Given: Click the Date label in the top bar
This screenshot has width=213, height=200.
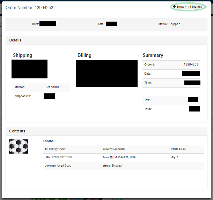Looking at the screenshot, I should pos(36,24).
